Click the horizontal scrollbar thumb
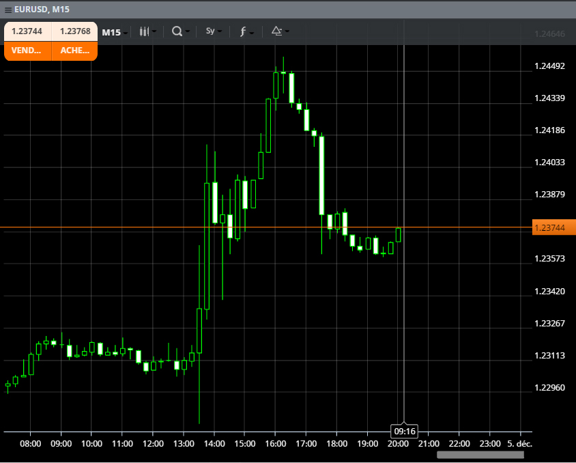576x463 pixels. (480, 455)
